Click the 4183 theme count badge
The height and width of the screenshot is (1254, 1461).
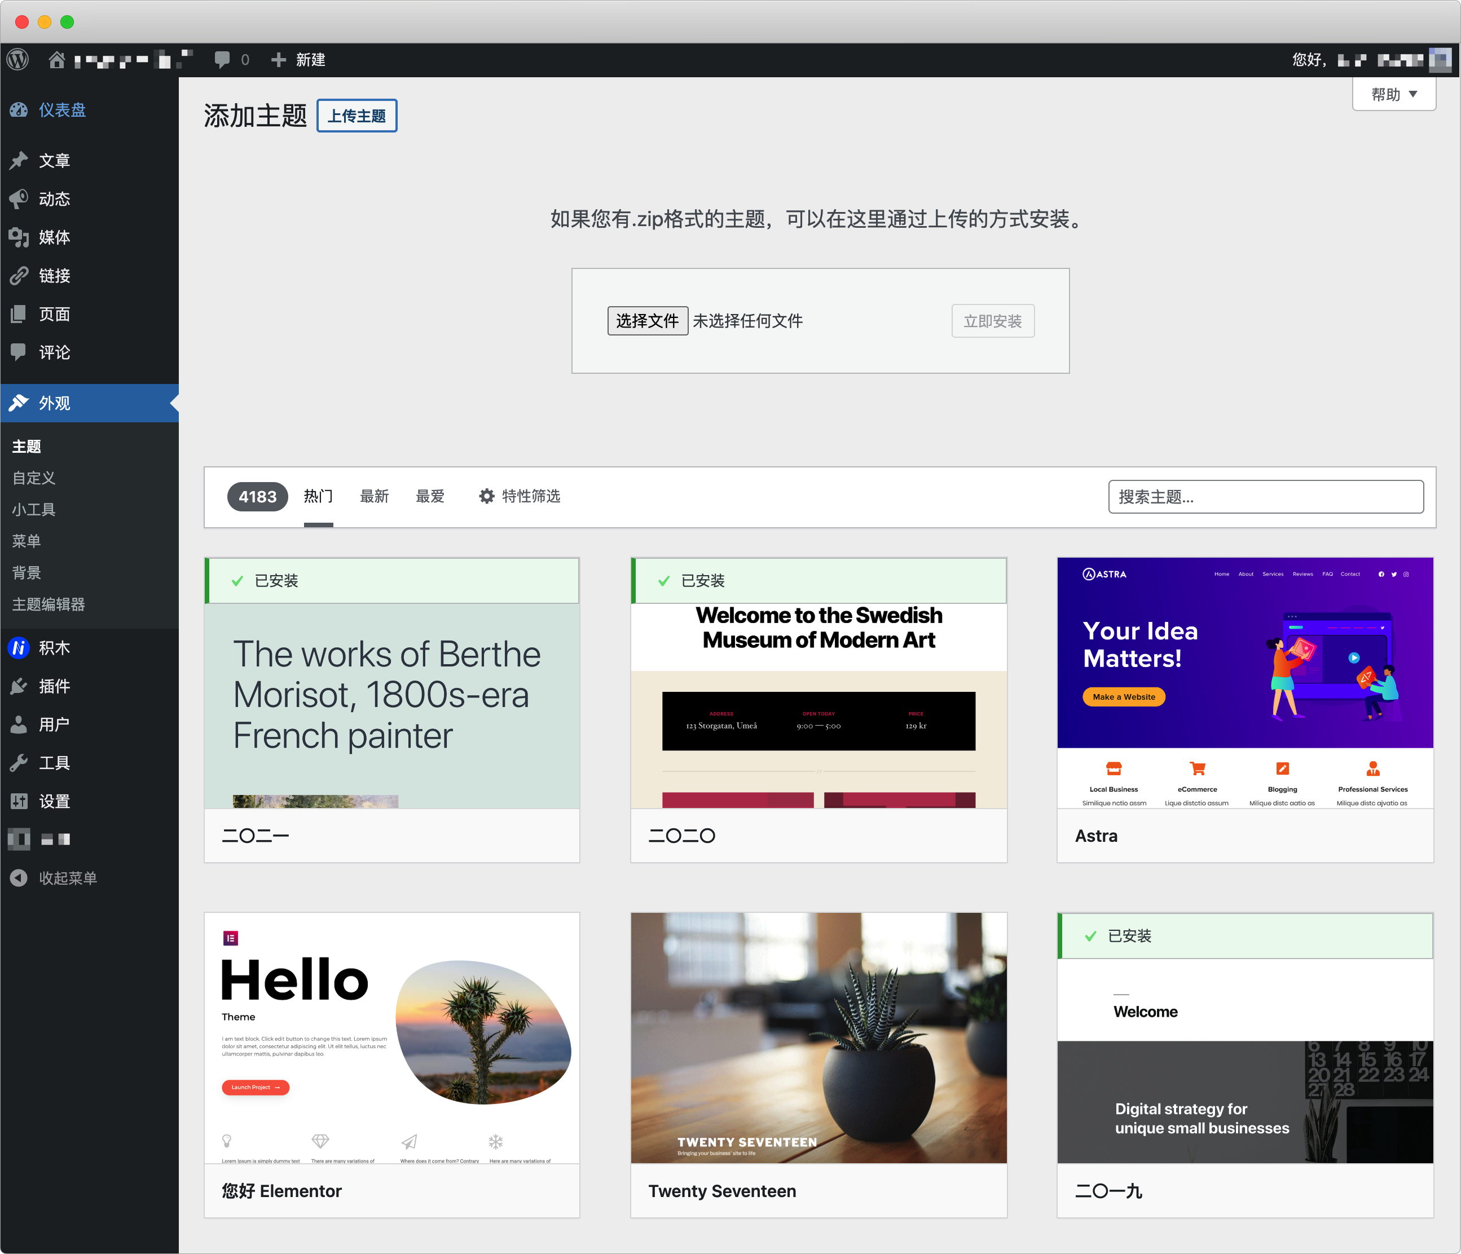[257, 497]
